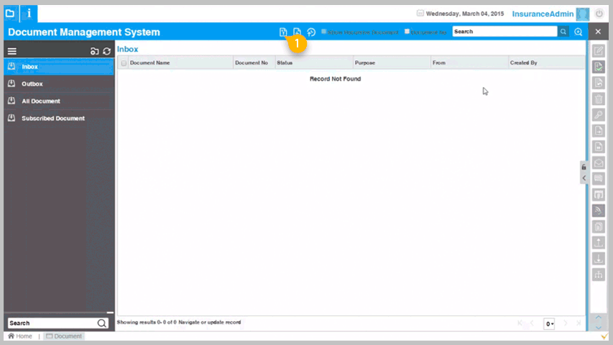613x345 pixels.
Task: Click the InsuranceAdmin username
Action: [x=543, y=14]
